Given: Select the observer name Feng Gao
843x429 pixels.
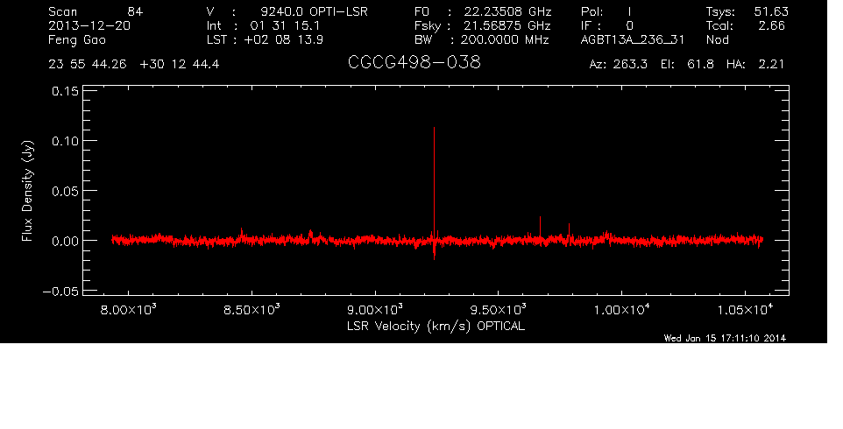Looking at the screenshot, I should click(x=77, y=40).
